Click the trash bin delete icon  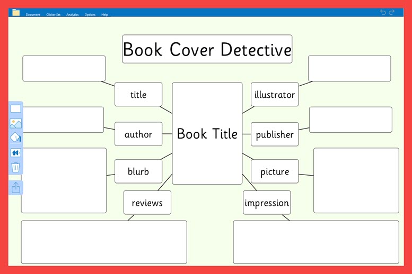click(x=16, y=168)
